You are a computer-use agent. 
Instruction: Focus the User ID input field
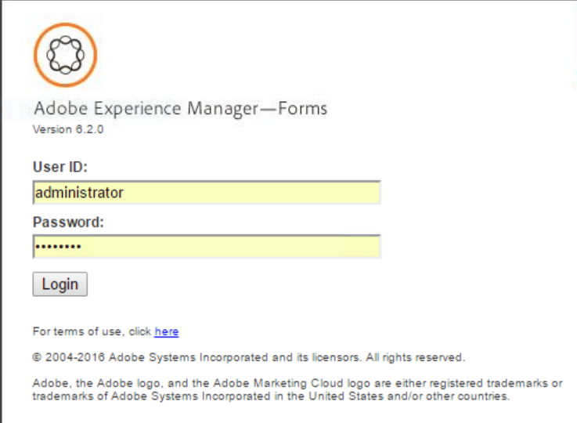click(x=207, y=192)
